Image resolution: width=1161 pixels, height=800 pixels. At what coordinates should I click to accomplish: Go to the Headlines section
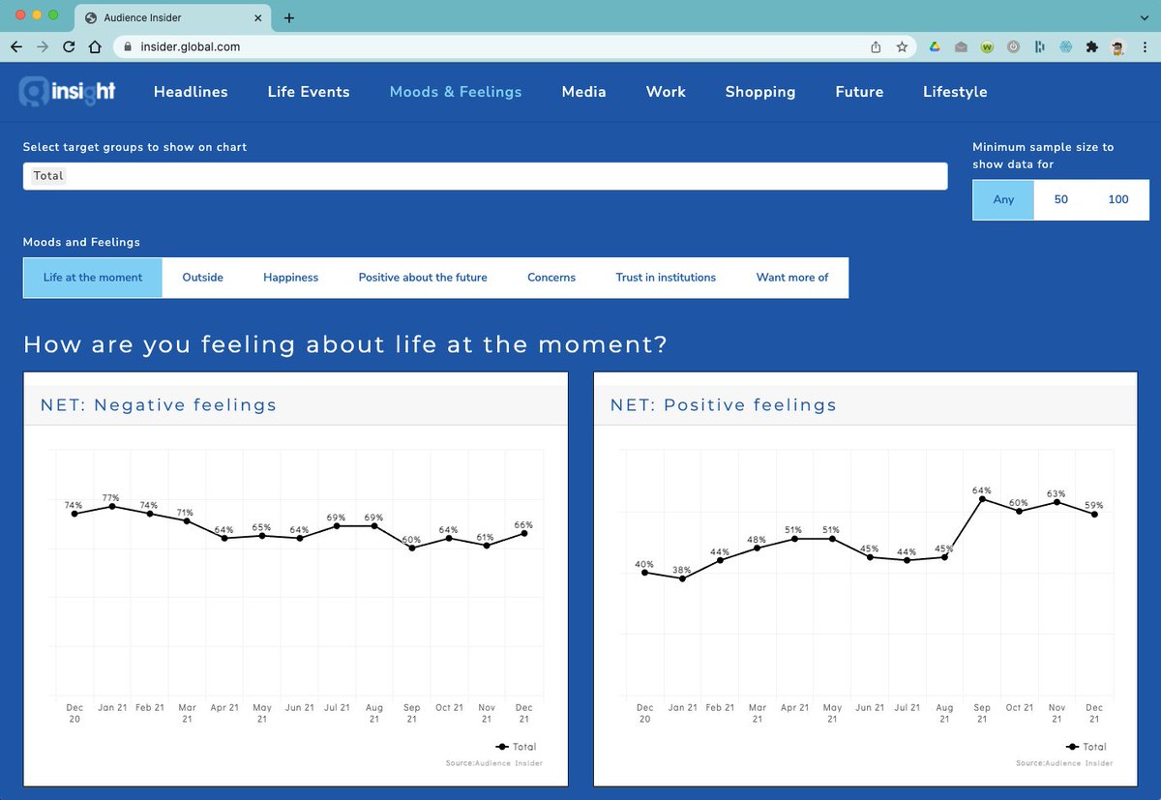[x=191, y=92]
